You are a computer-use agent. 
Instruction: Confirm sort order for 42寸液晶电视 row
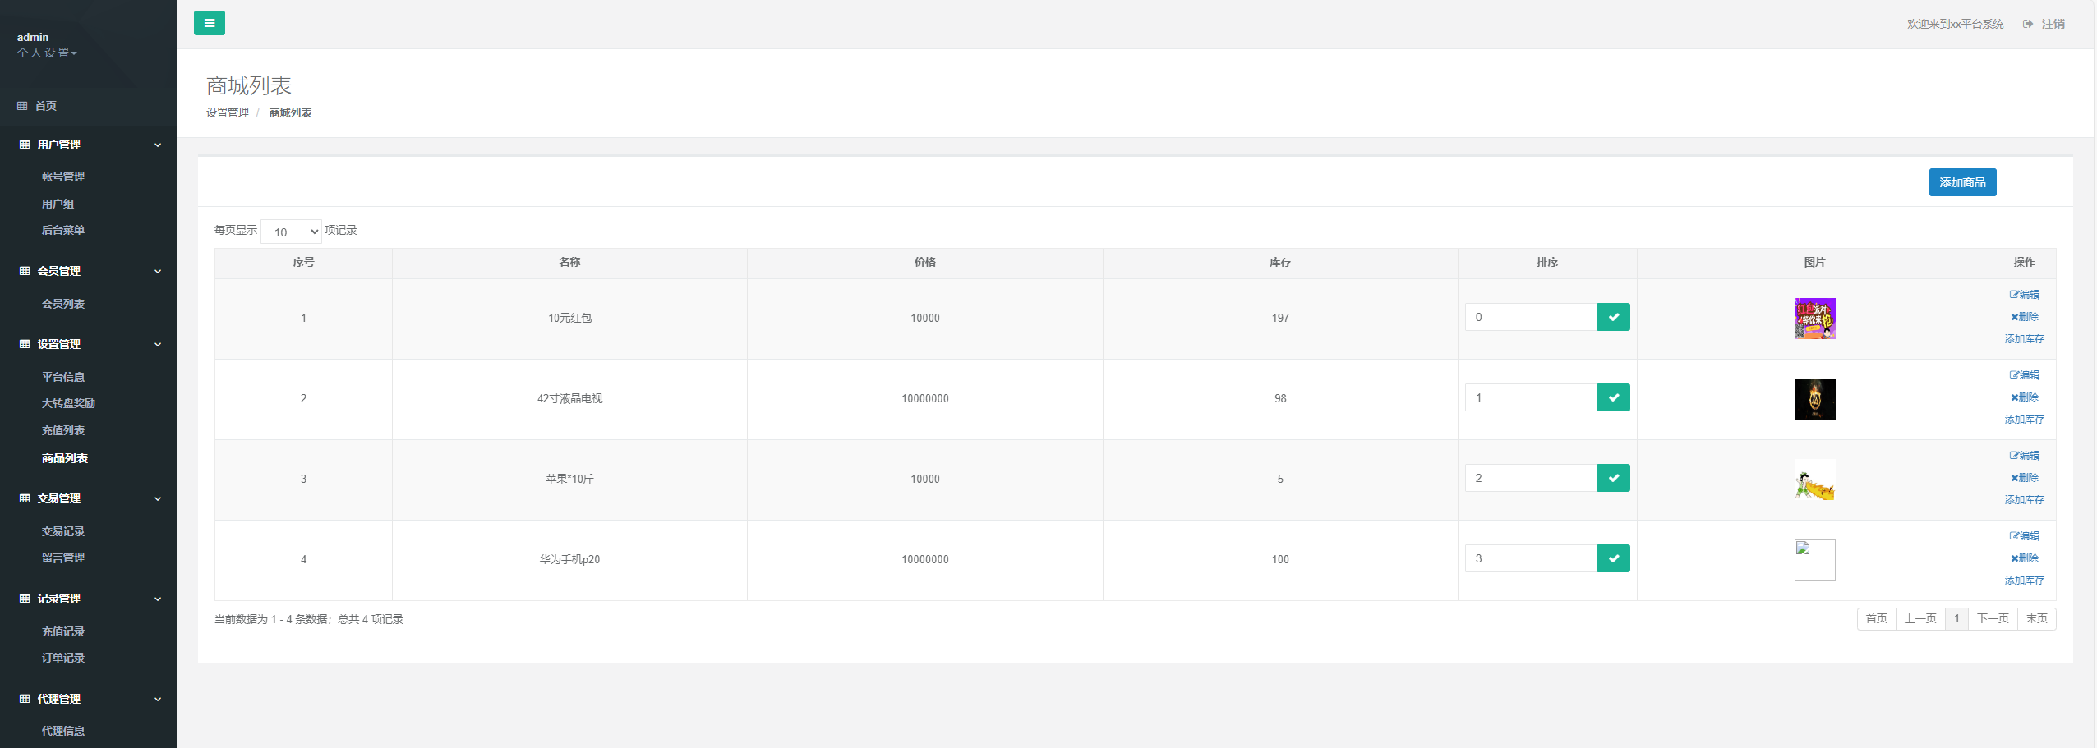pyautogui.click(x=1613, y=397)
